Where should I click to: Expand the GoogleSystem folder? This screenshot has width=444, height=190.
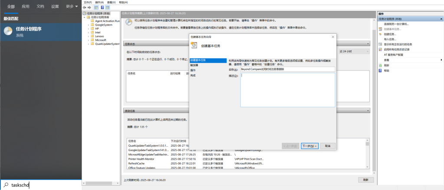point(88,25)
